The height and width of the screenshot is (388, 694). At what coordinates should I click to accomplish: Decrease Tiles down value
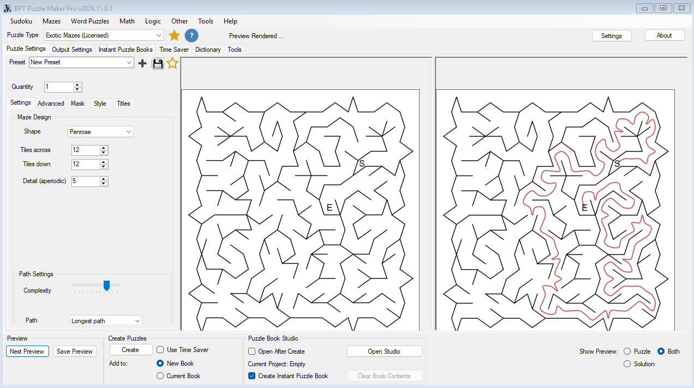pos(104,167)
